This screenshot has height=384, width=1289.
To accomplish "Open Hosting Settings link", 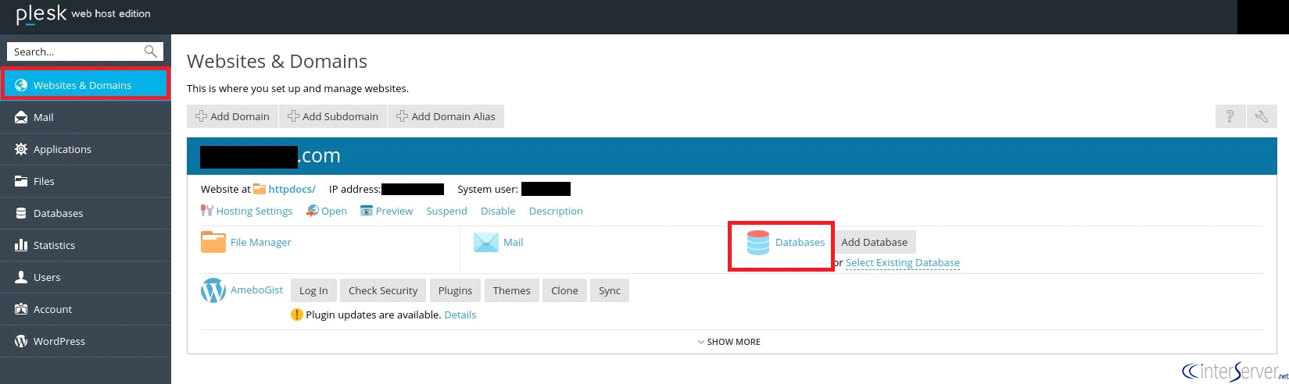I will point(254,211).
